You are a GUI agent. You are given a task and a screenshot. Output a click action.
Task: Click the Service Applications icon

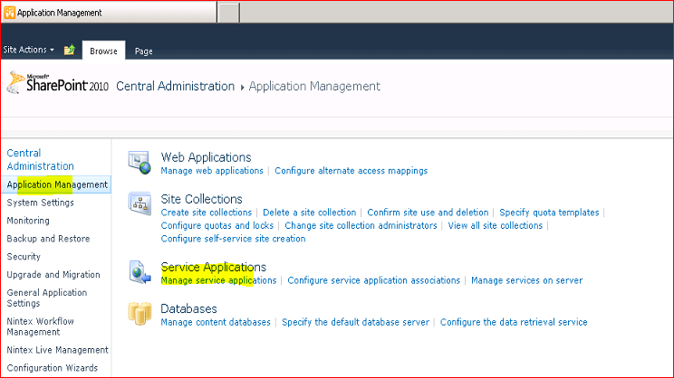point(140,272)
